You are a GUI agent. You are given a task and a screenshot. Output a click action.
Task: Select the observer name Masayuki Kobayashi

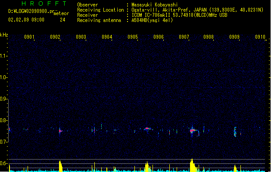(155, 5)
